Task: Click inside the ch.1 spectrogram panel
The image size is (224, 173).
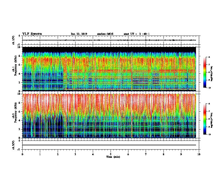Action: [x=109, y=69]
